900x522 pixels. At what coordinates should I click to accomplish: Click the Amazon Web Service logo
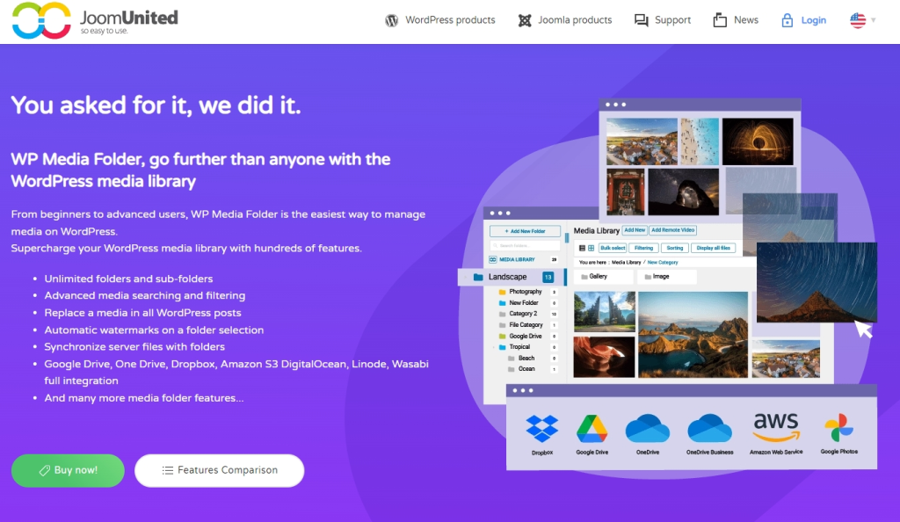coord(776,428)
